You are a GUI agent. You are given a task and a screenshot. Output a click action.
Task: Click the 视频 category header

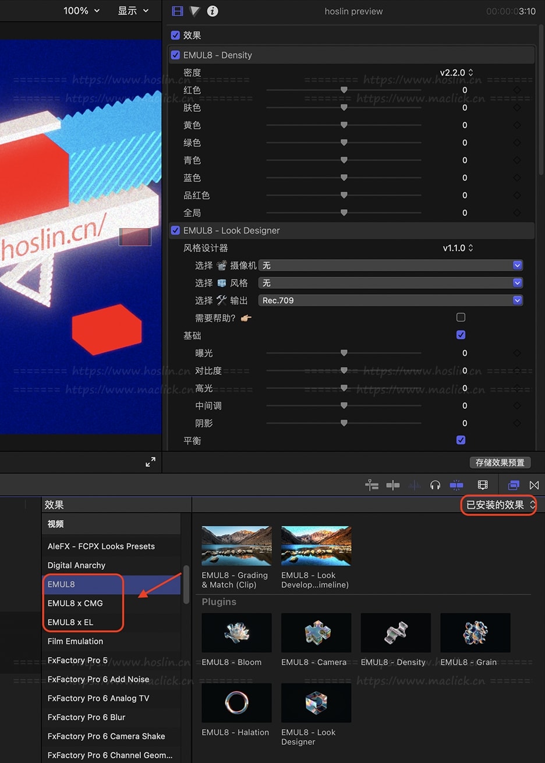click(x=111, y=524)
